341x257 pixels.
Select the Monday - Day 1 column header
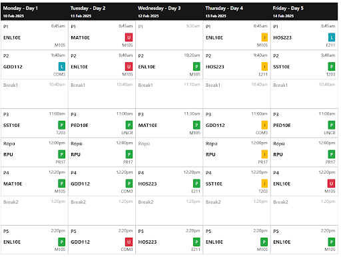35,11
